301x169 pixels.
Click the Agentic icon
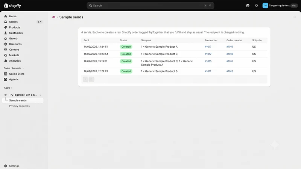(x=6, y=79)
